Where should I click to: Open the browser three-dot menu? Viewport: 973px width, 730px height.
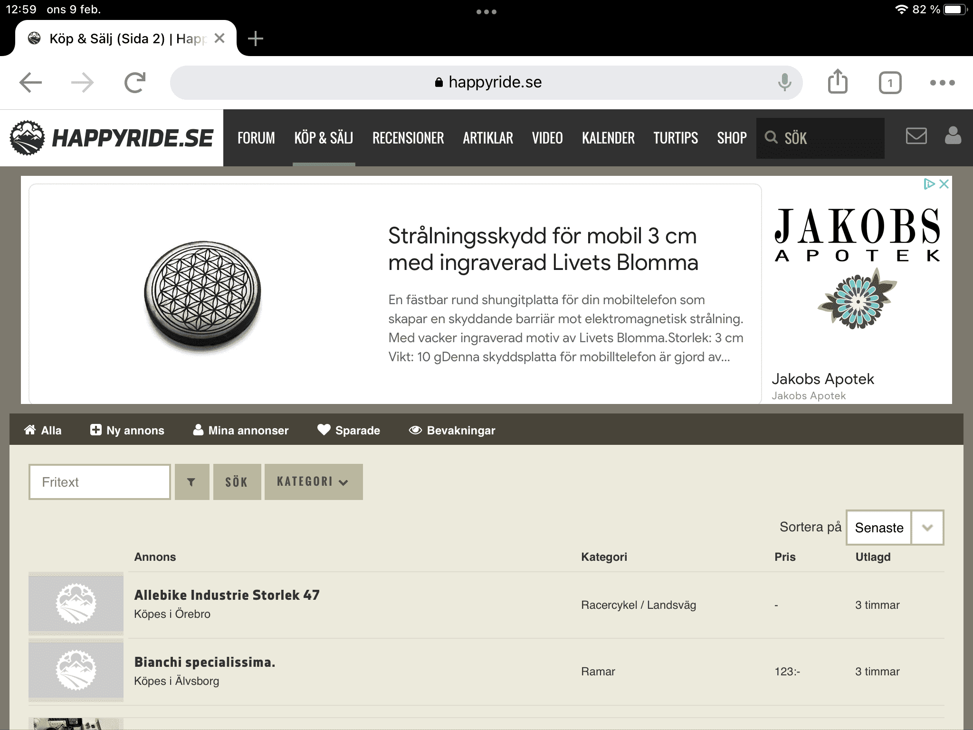coord(942,83)
